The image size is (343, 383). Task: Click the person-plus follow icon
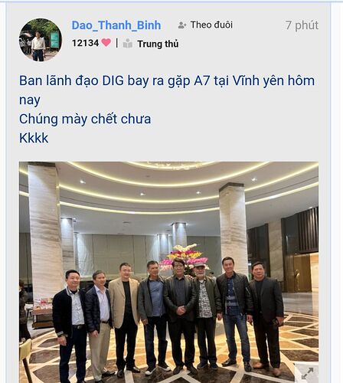181,25
